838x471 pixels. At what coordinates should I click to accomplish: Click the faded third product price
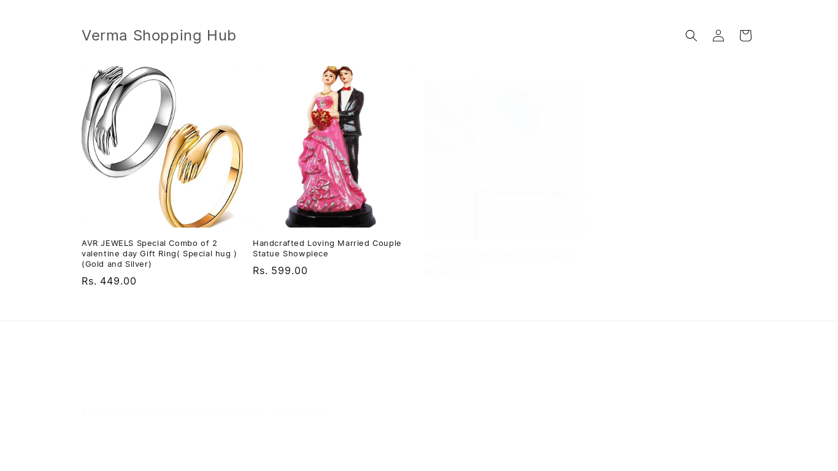pos(452,272)
